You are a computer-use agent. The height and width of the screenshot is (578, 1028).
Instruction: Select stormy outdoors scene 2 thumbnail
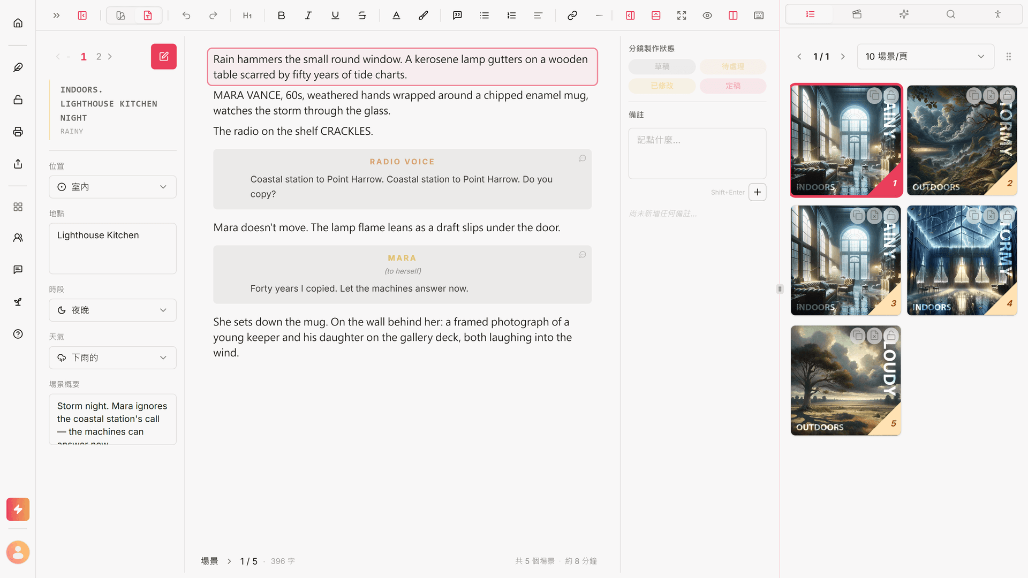click(x=962, y=140)
